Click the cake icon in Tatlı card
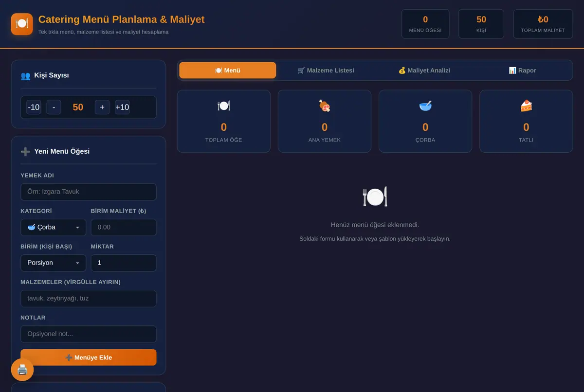Viewport: 584px width, 392px height. (x=526, y=106)
